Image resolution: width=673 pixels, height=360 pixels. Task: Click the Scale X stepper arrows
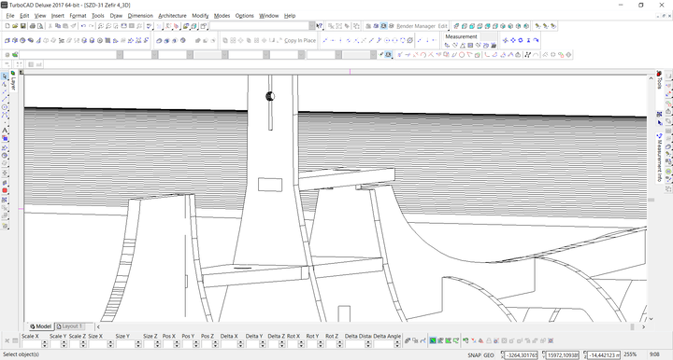click(45, 344)
